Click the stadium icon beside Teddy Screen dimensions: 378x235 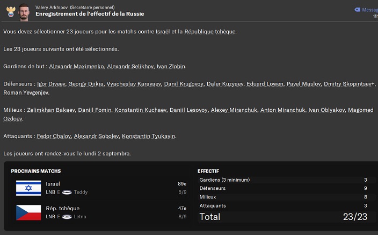click(x=67, y=192)
